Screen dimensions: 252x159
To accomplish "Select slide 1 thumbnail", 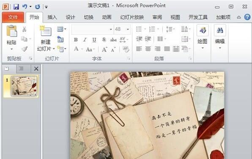I will point(24,86).
